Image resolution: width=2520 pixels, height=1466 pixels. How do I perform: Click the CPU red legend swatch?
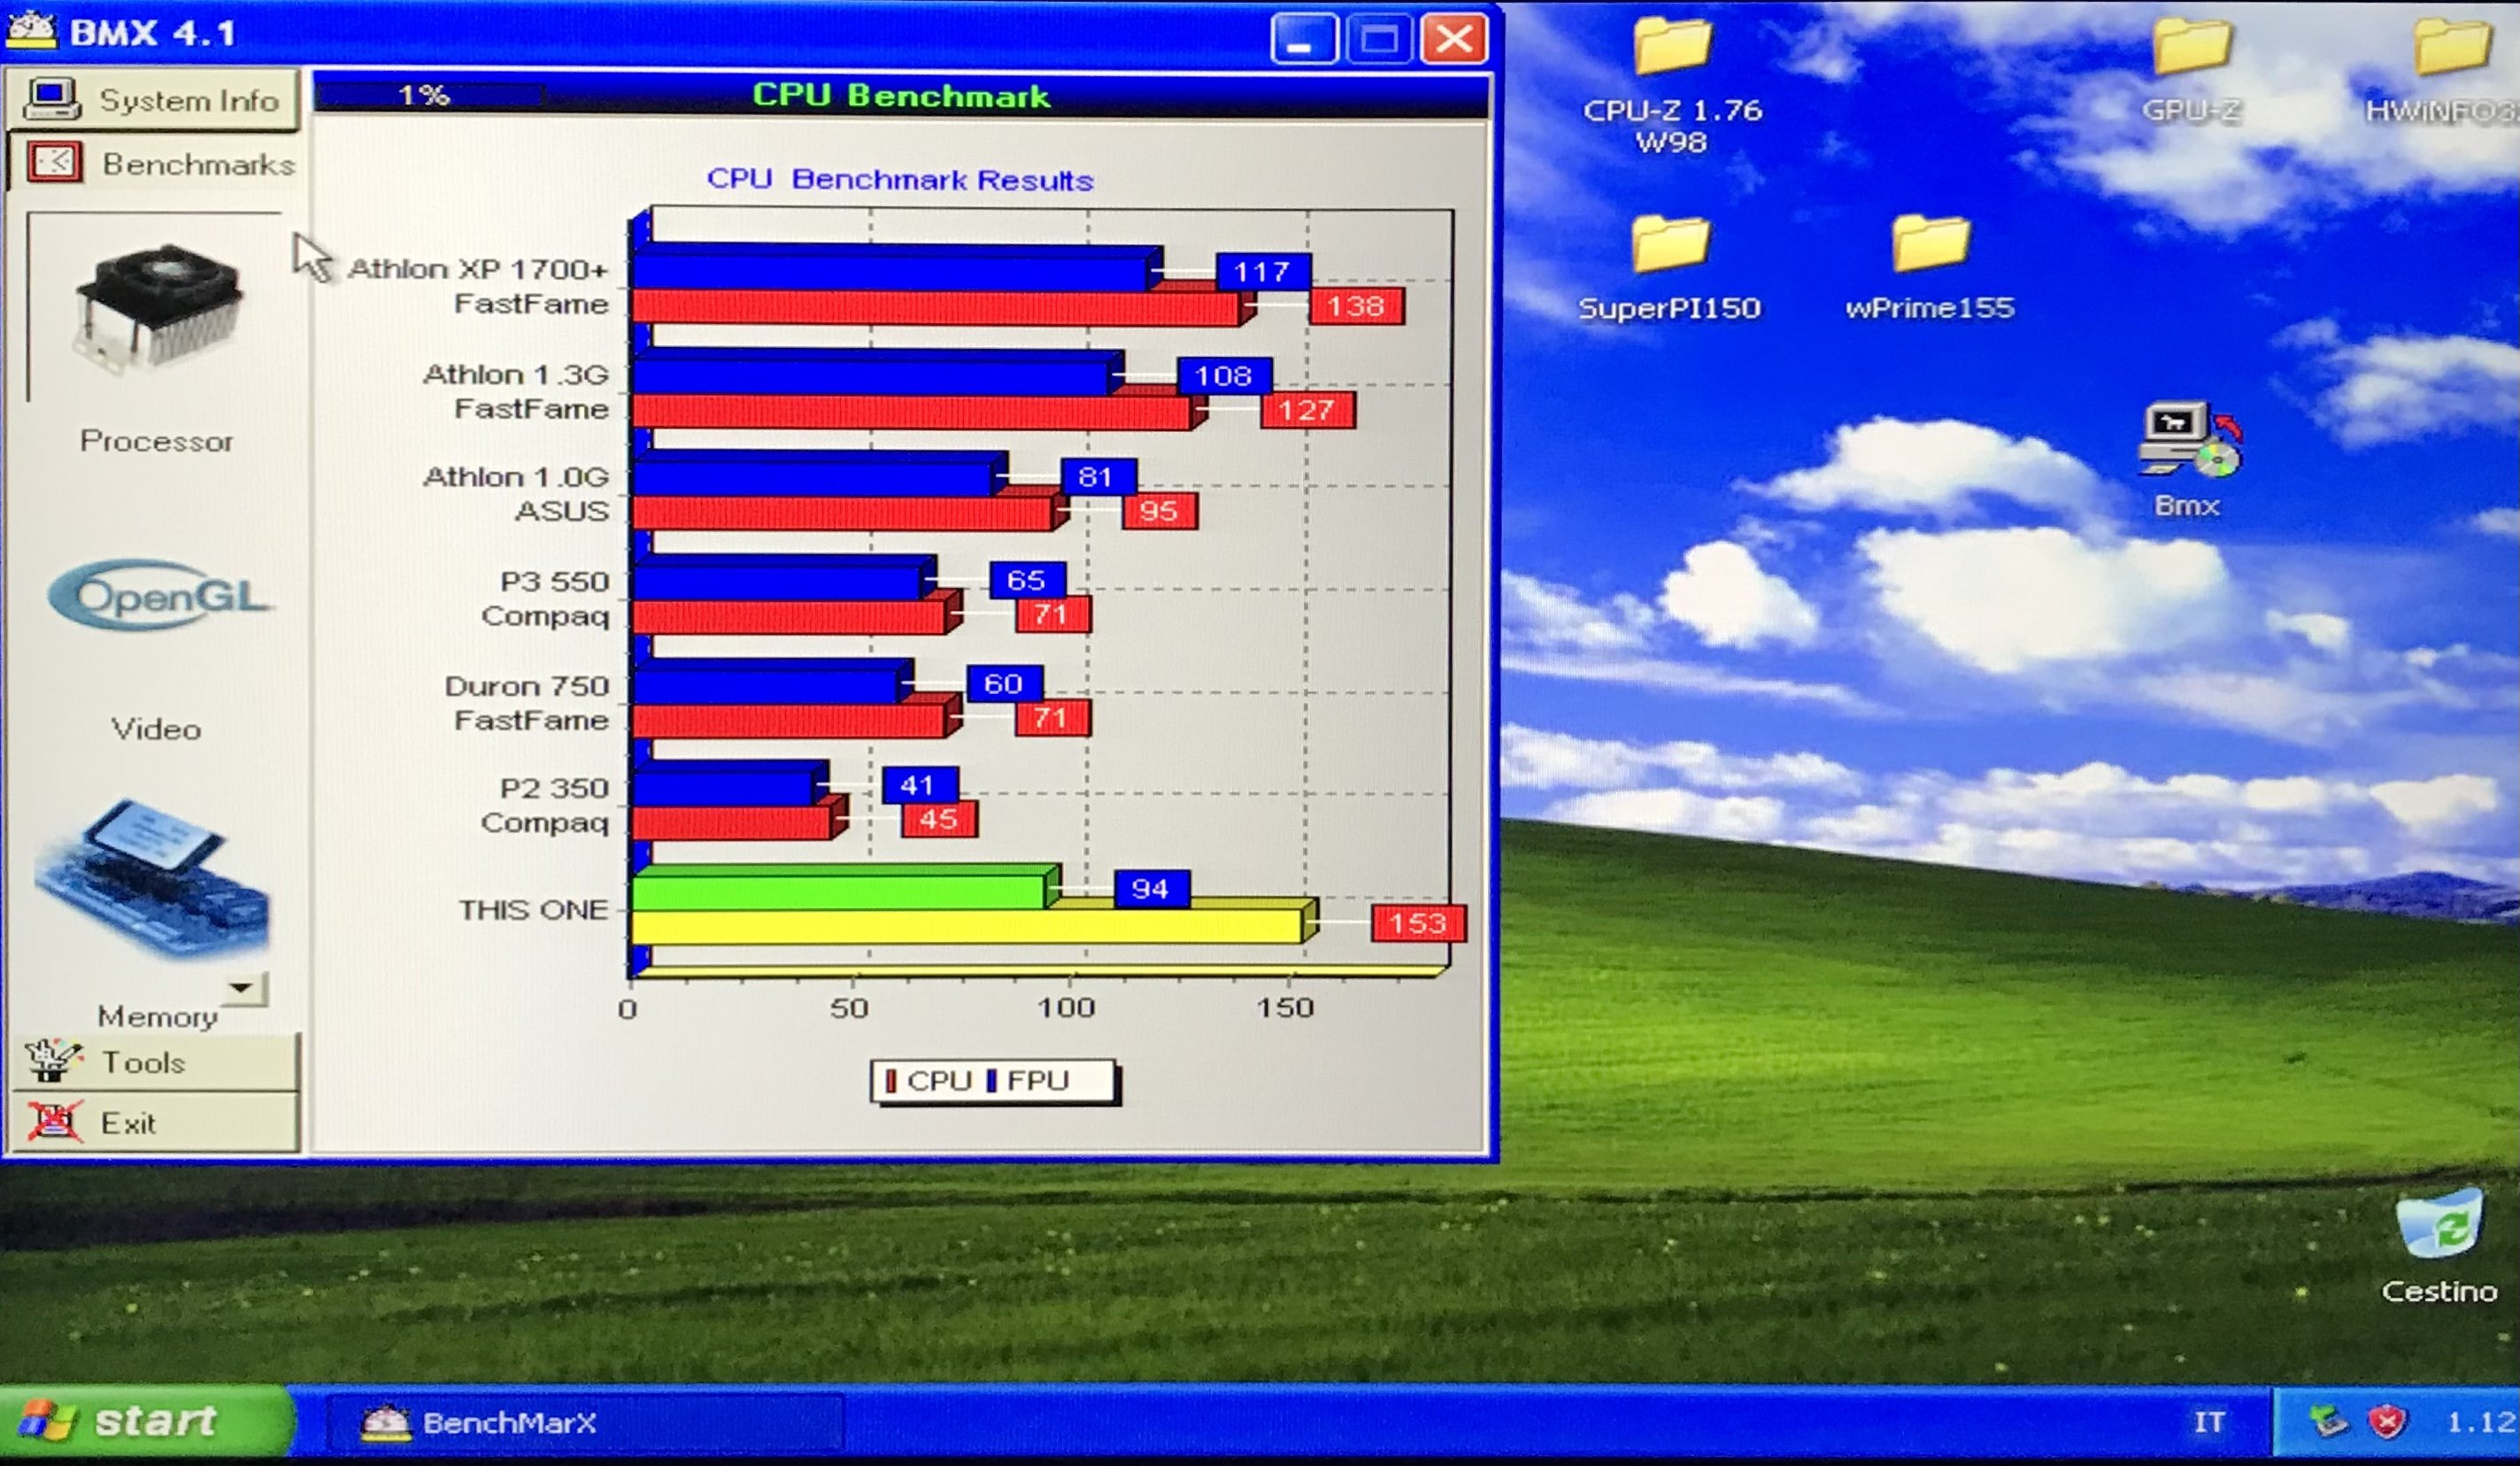(890, 1081)
